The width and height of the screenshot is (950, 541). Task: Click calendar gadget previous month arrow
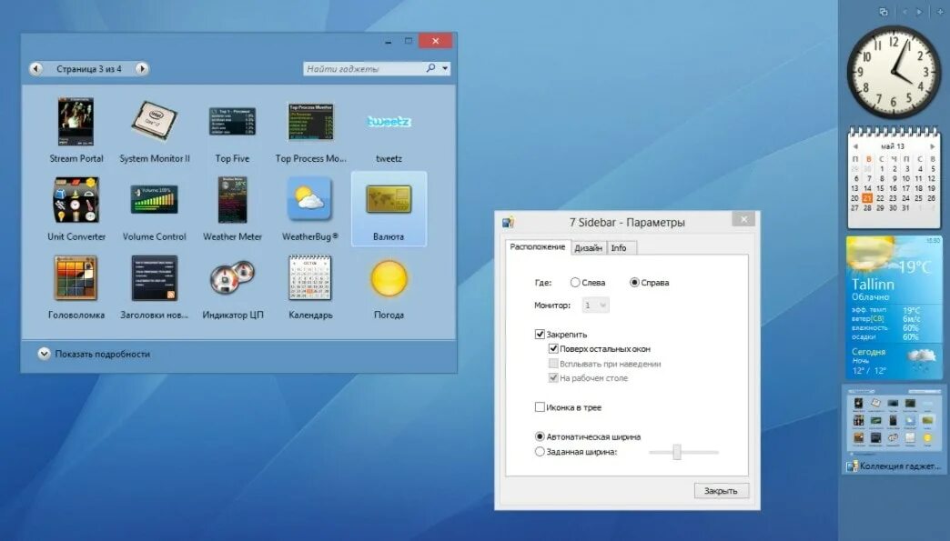point(855,146)
